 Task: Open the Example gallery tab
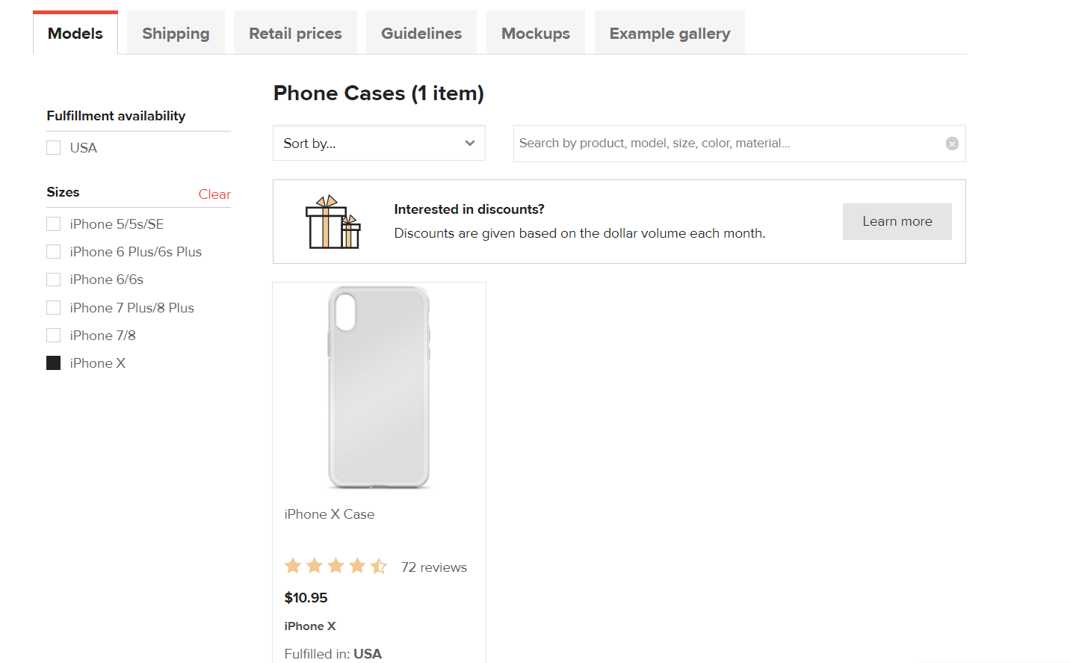[x=669, y=33]
